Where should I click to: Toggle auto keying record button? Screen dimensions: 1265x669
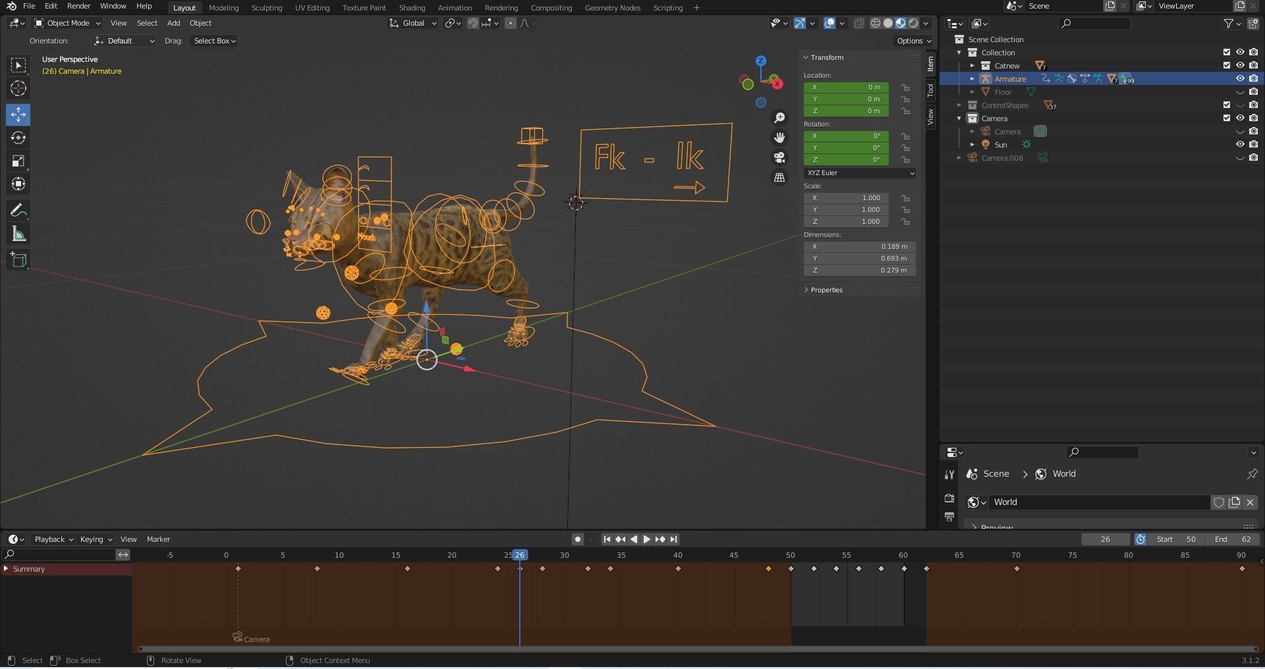pyautogui.click(x=578, y=539)
